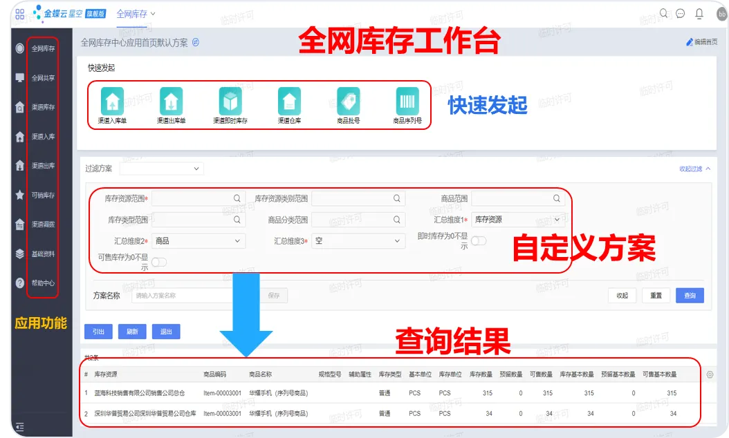Launch 渠道即时库存 from quick start
The height and width of the screenshot is (438, 729).
[x=230, y=102]
